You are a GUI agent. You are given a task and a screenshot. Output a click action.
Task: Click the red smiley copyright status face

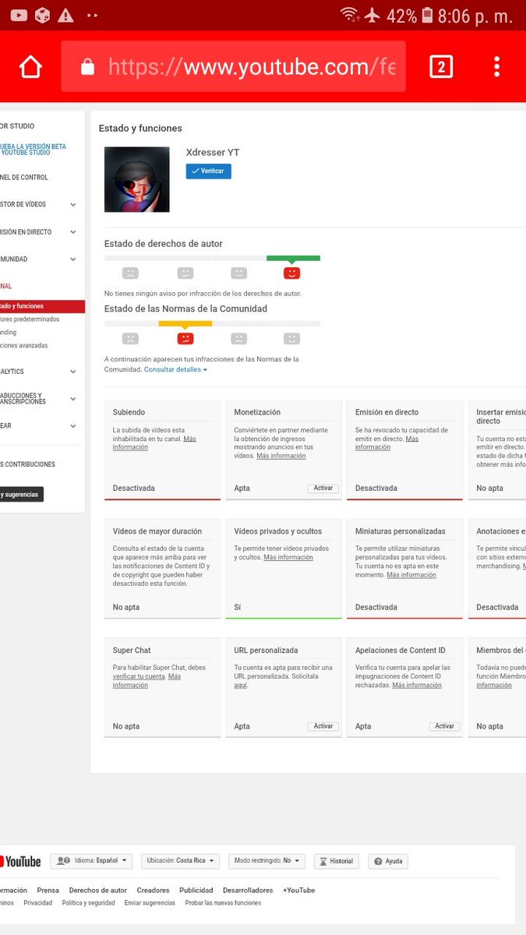(291, 273)
